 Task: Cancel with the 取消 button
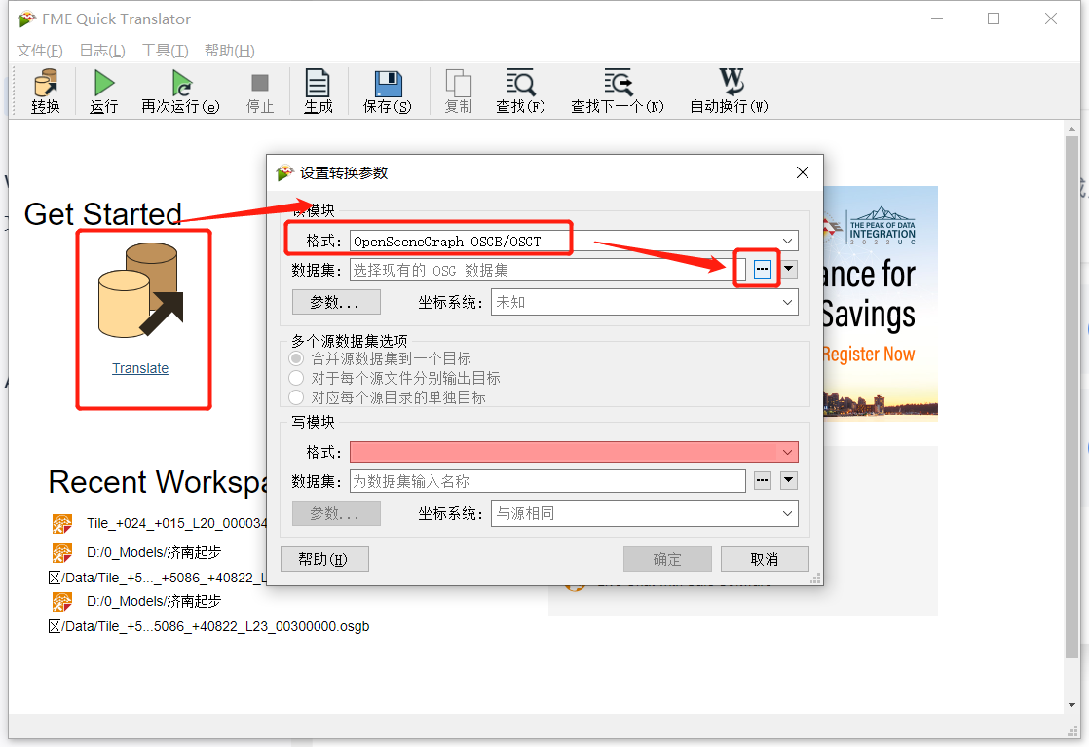(765, 559)
